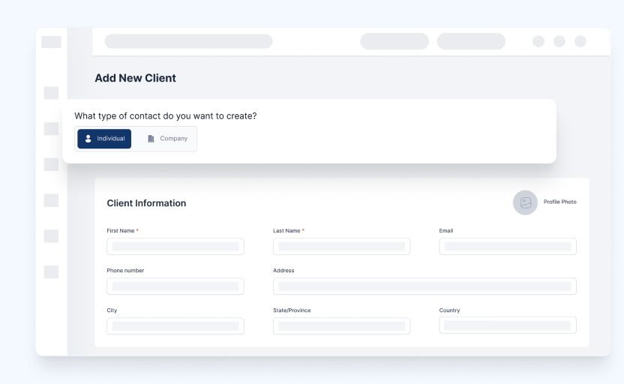Click the person icon on the Individual button

point(88,139)
